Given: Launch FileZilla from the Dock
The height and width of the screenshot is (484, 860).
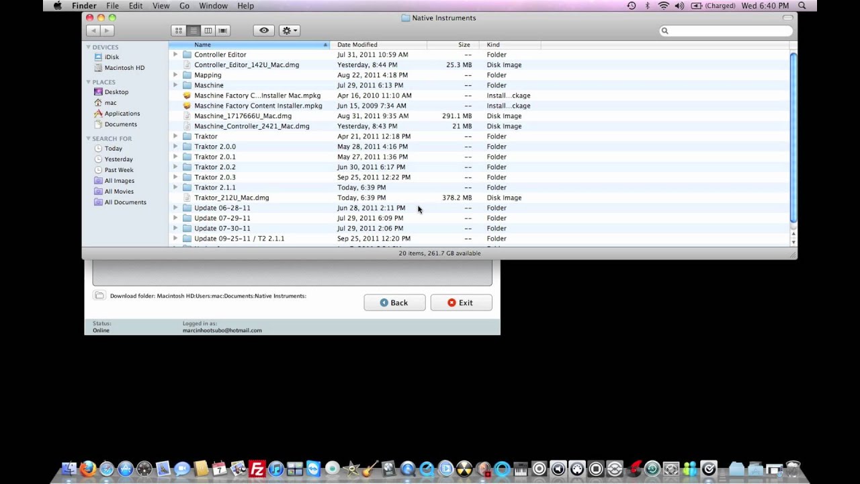Looking at the screenshot, I should 257,469.
